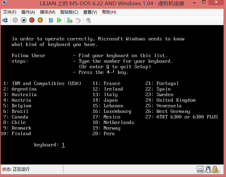Screen dimensions: 226x177
Task: Click the '2: Argentina' list entry
Action: (20, 89)
